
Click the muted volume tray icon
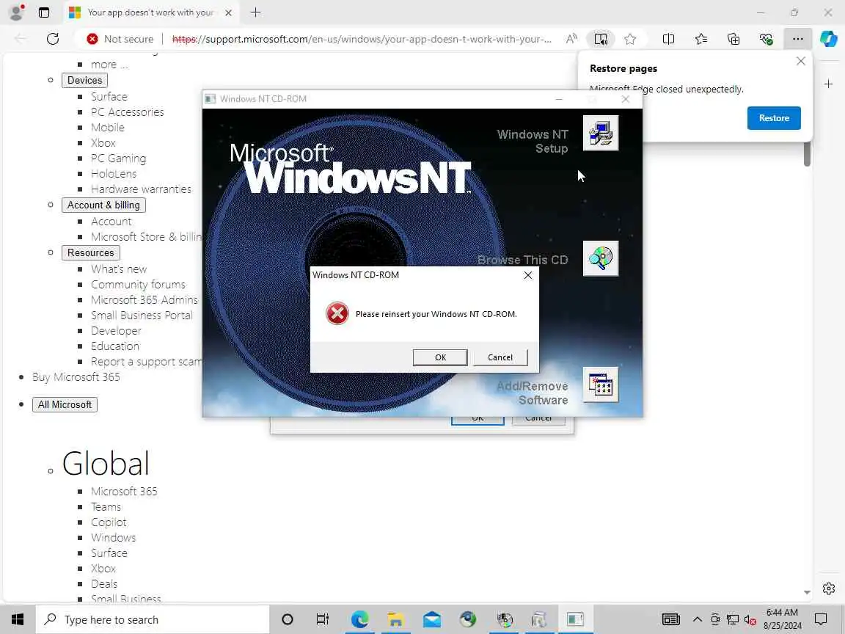(x=750, y=619)
